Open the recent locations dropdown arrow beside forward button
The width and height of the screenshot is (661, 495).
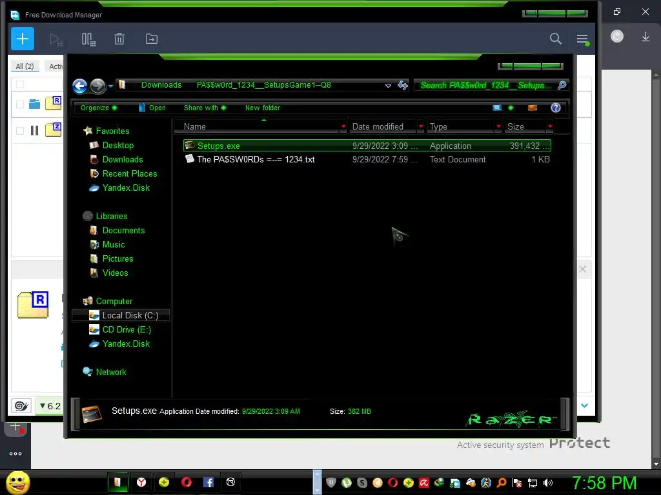(110, 86)
